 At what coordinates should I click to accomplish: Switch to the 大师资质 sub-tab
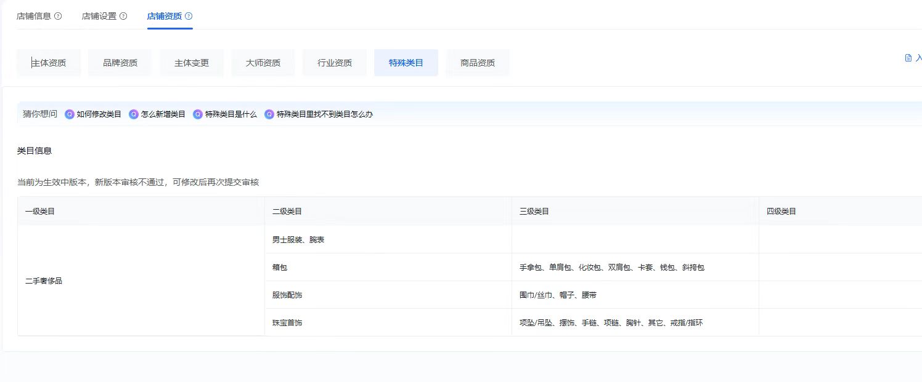point(263,63)
